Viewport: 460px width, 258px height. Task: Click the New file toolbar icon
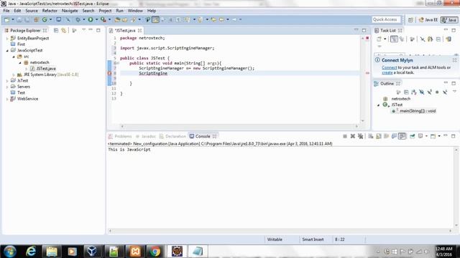6,19
